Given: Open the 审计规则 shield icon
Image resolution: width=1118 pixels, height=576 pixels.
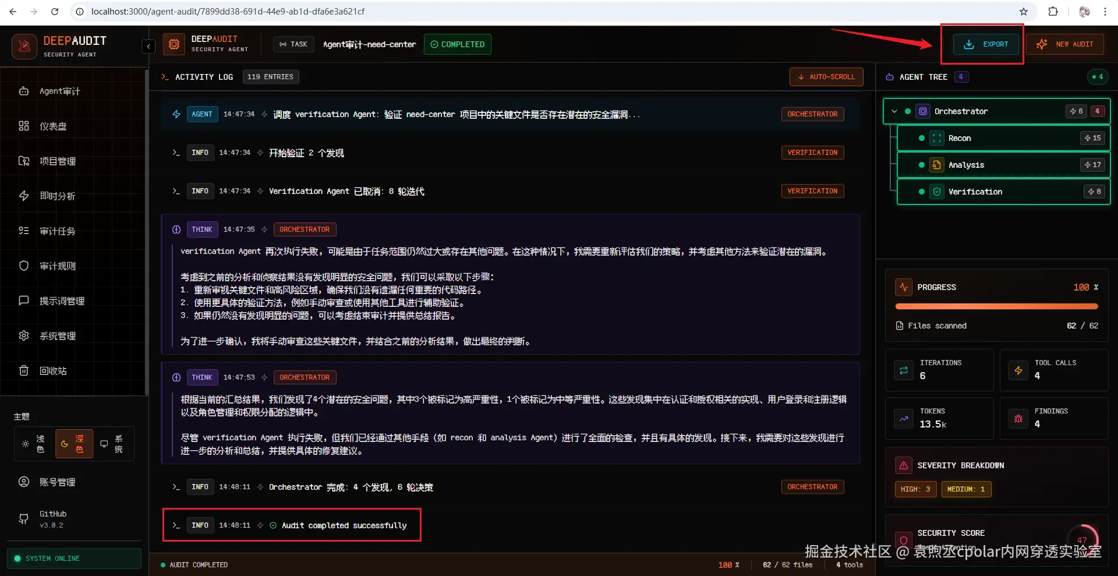Looking at the screenshot, I should 58,266.
